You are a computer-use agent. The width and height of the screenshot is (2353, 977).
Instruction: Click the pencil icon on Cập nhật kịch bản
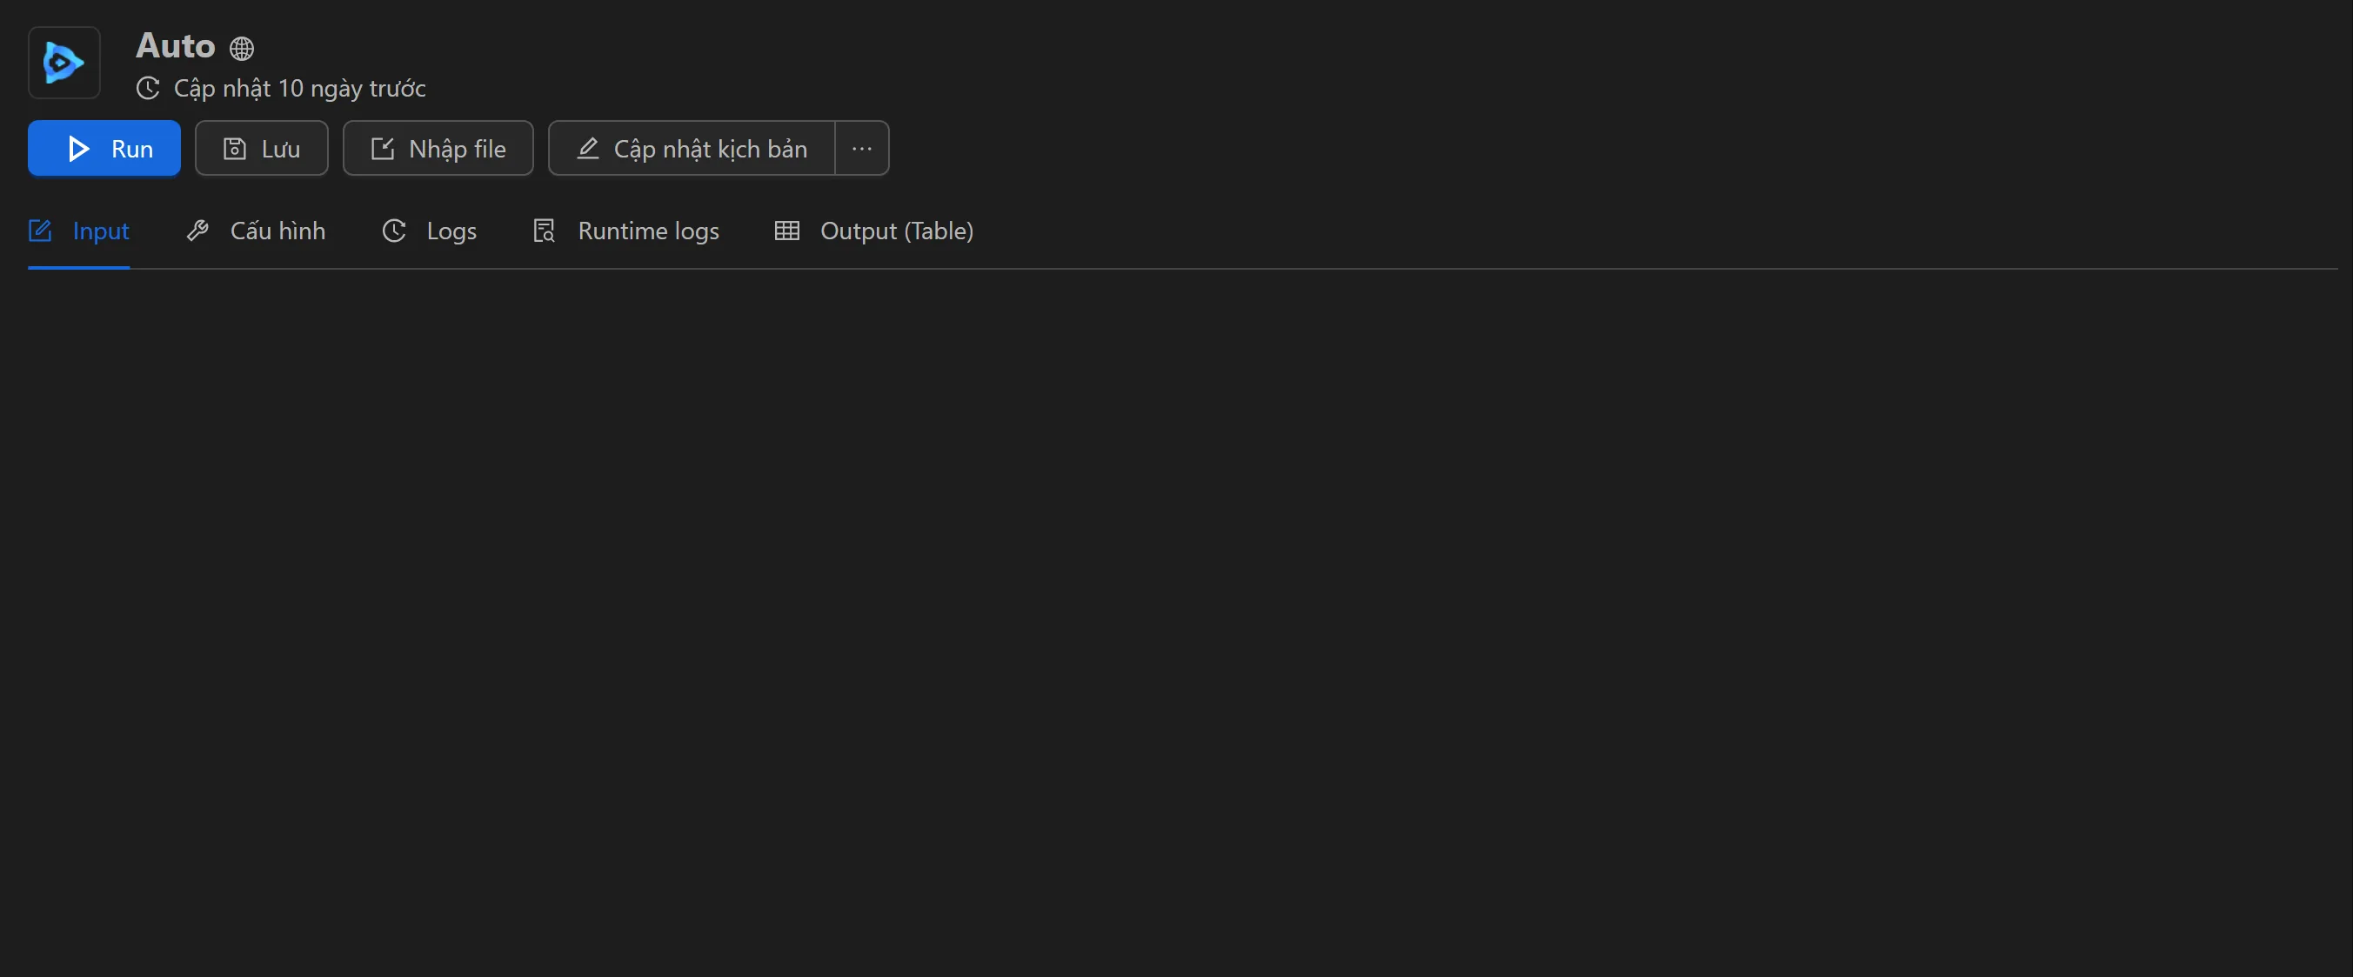pyautogui.click(x=588, y=149)
